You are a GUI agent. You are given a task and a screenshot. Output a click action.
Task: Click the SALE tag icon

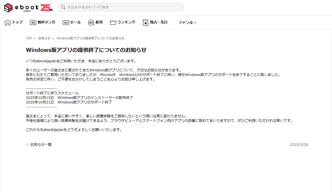click(x=66, y=22)
